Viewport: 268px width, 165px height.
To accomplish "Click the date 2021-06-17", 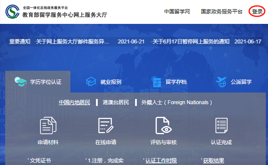I will (248, 42).
